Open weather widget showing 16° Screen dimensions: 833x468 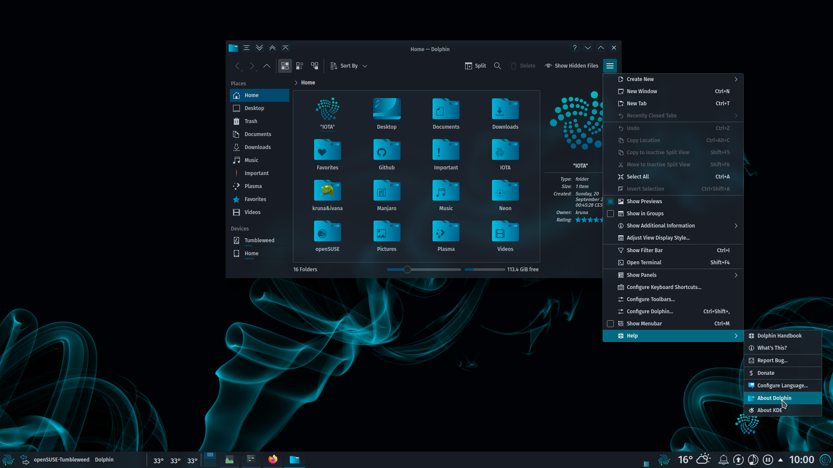click(694, 459)
